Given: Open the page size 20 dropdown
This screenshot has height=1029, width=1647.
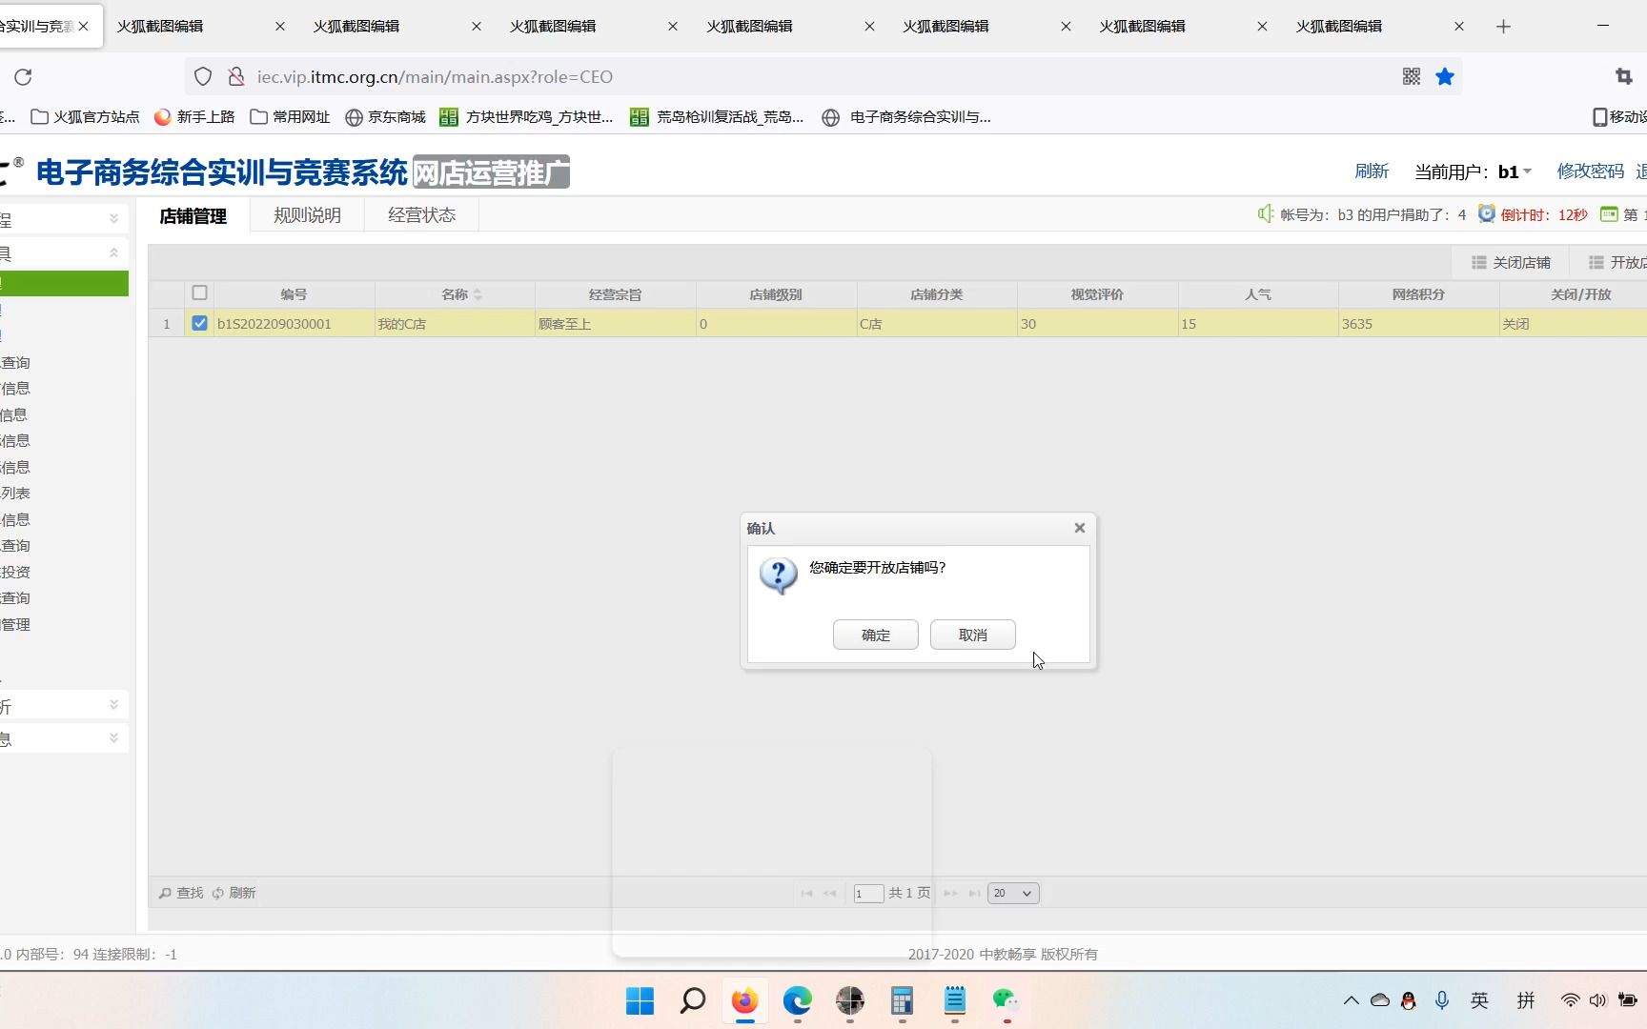Looking at the screenshot, I should click(x=1012, y=893).
